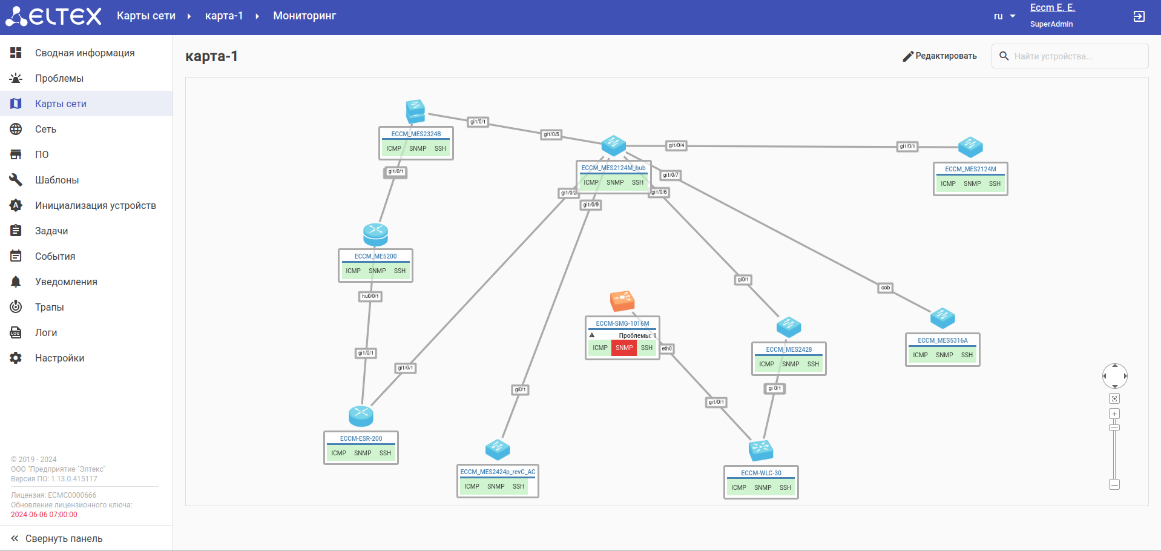This screenshot has height=551, width=1161.
Task: Click the fit-to-screen map icon
Action: (1114, 398)
